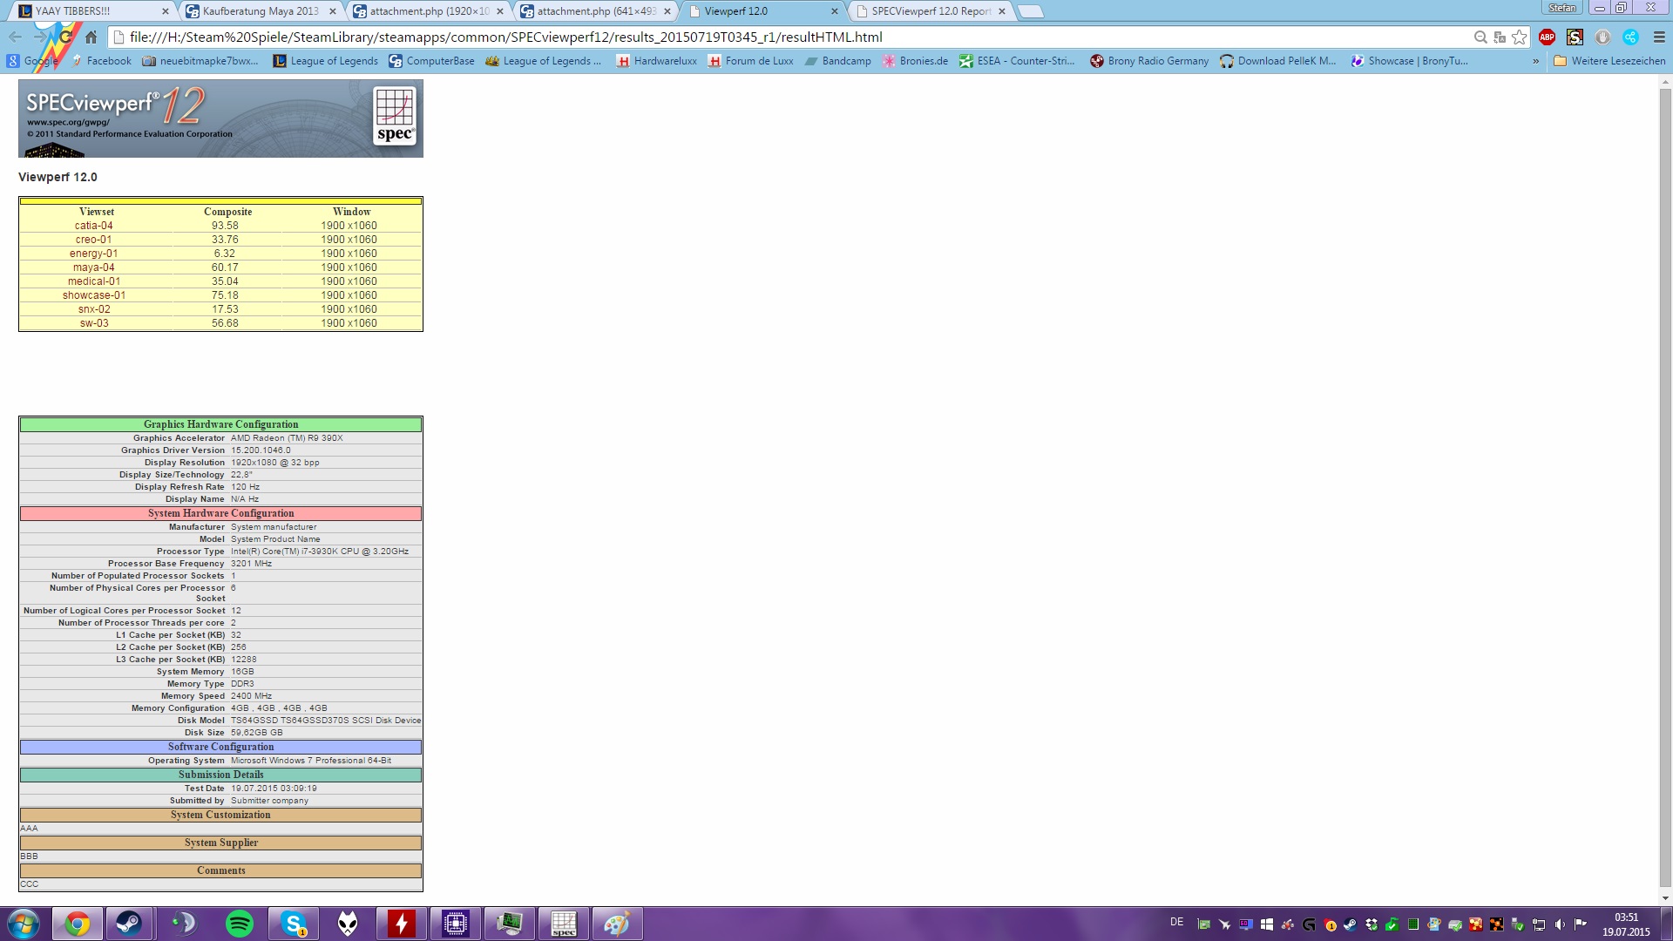
Task: Close the SPECViewperf 12.0 Report tab
Action: tap(1002, 11)
